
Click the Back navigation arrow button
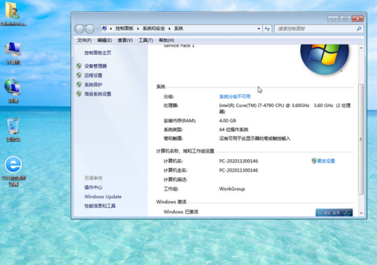(x=80, y=29)
